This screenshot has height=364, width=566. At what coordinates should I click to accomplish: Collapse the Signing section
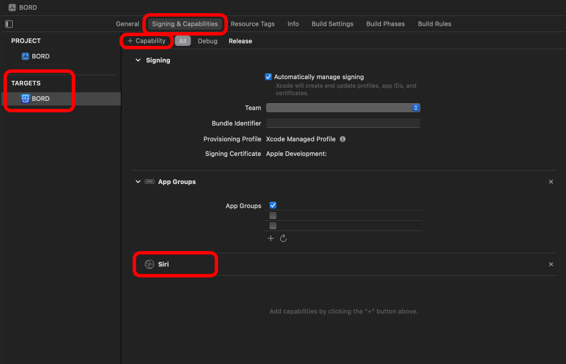(138, 60)
